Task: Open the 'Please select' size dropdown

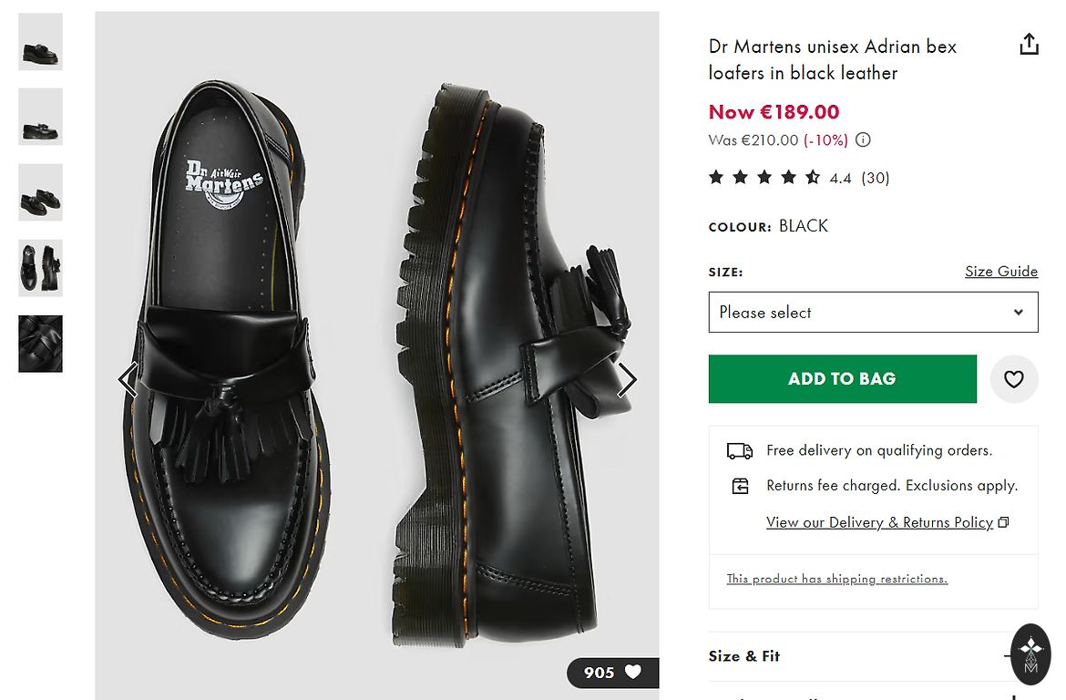Action: point(873,313)
